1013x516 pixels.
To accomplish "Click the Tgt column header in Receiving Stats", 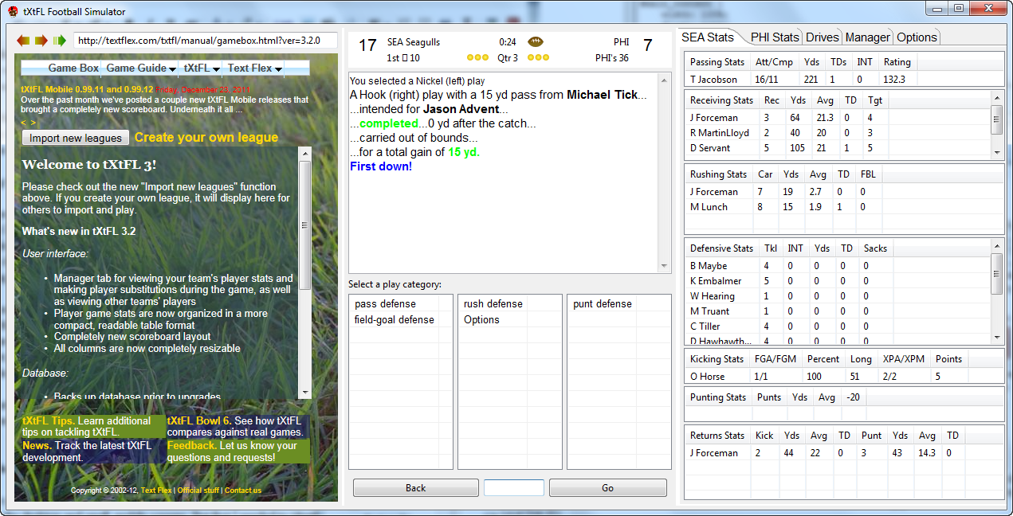I will pyautogui.click(x=874, y=100).
